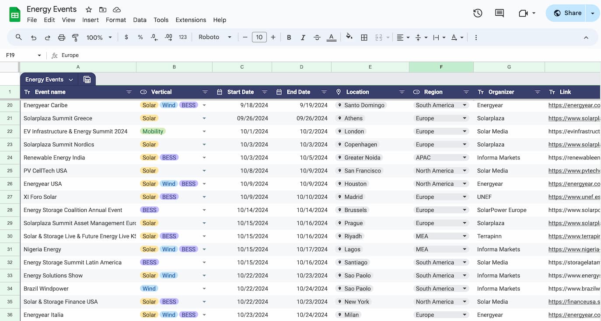
Task: Click the move to folder icon
Action: click(x=103, y=10)
